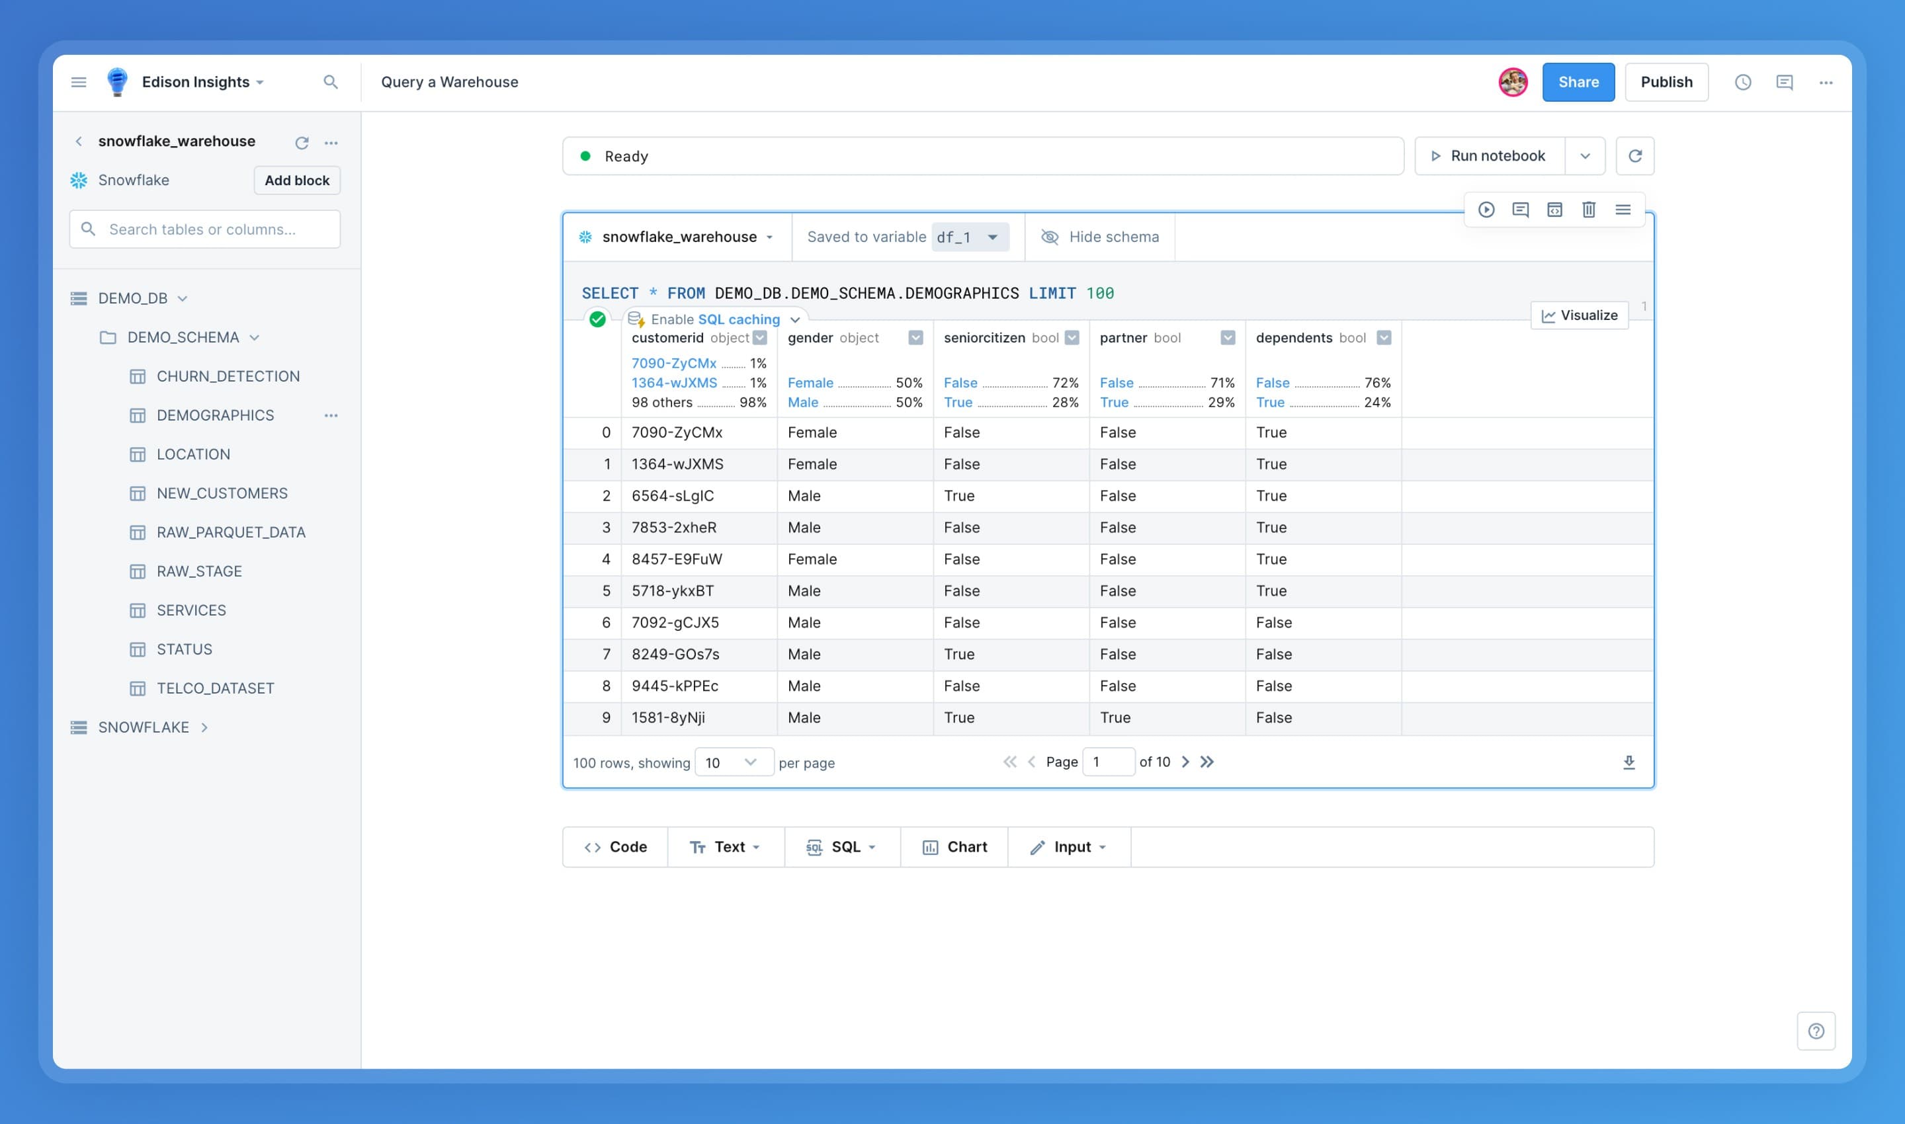Click the Share button in top-right
This screenshot has width=1905, height=1124.
tap(1578, 81)
